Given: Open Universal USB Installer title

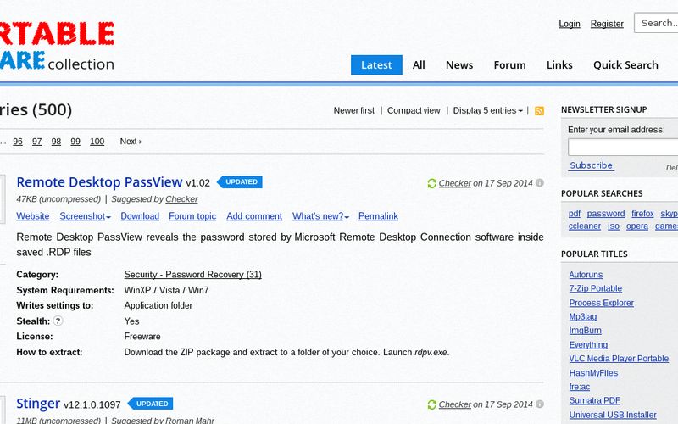Looking at the screenshot, I should click(613, 415).
